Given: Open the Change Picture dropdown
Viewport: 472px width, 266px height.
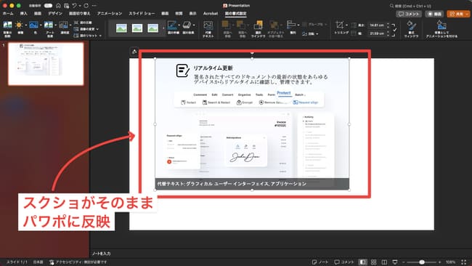Looking at the screenshot, I should coord(86,29).
